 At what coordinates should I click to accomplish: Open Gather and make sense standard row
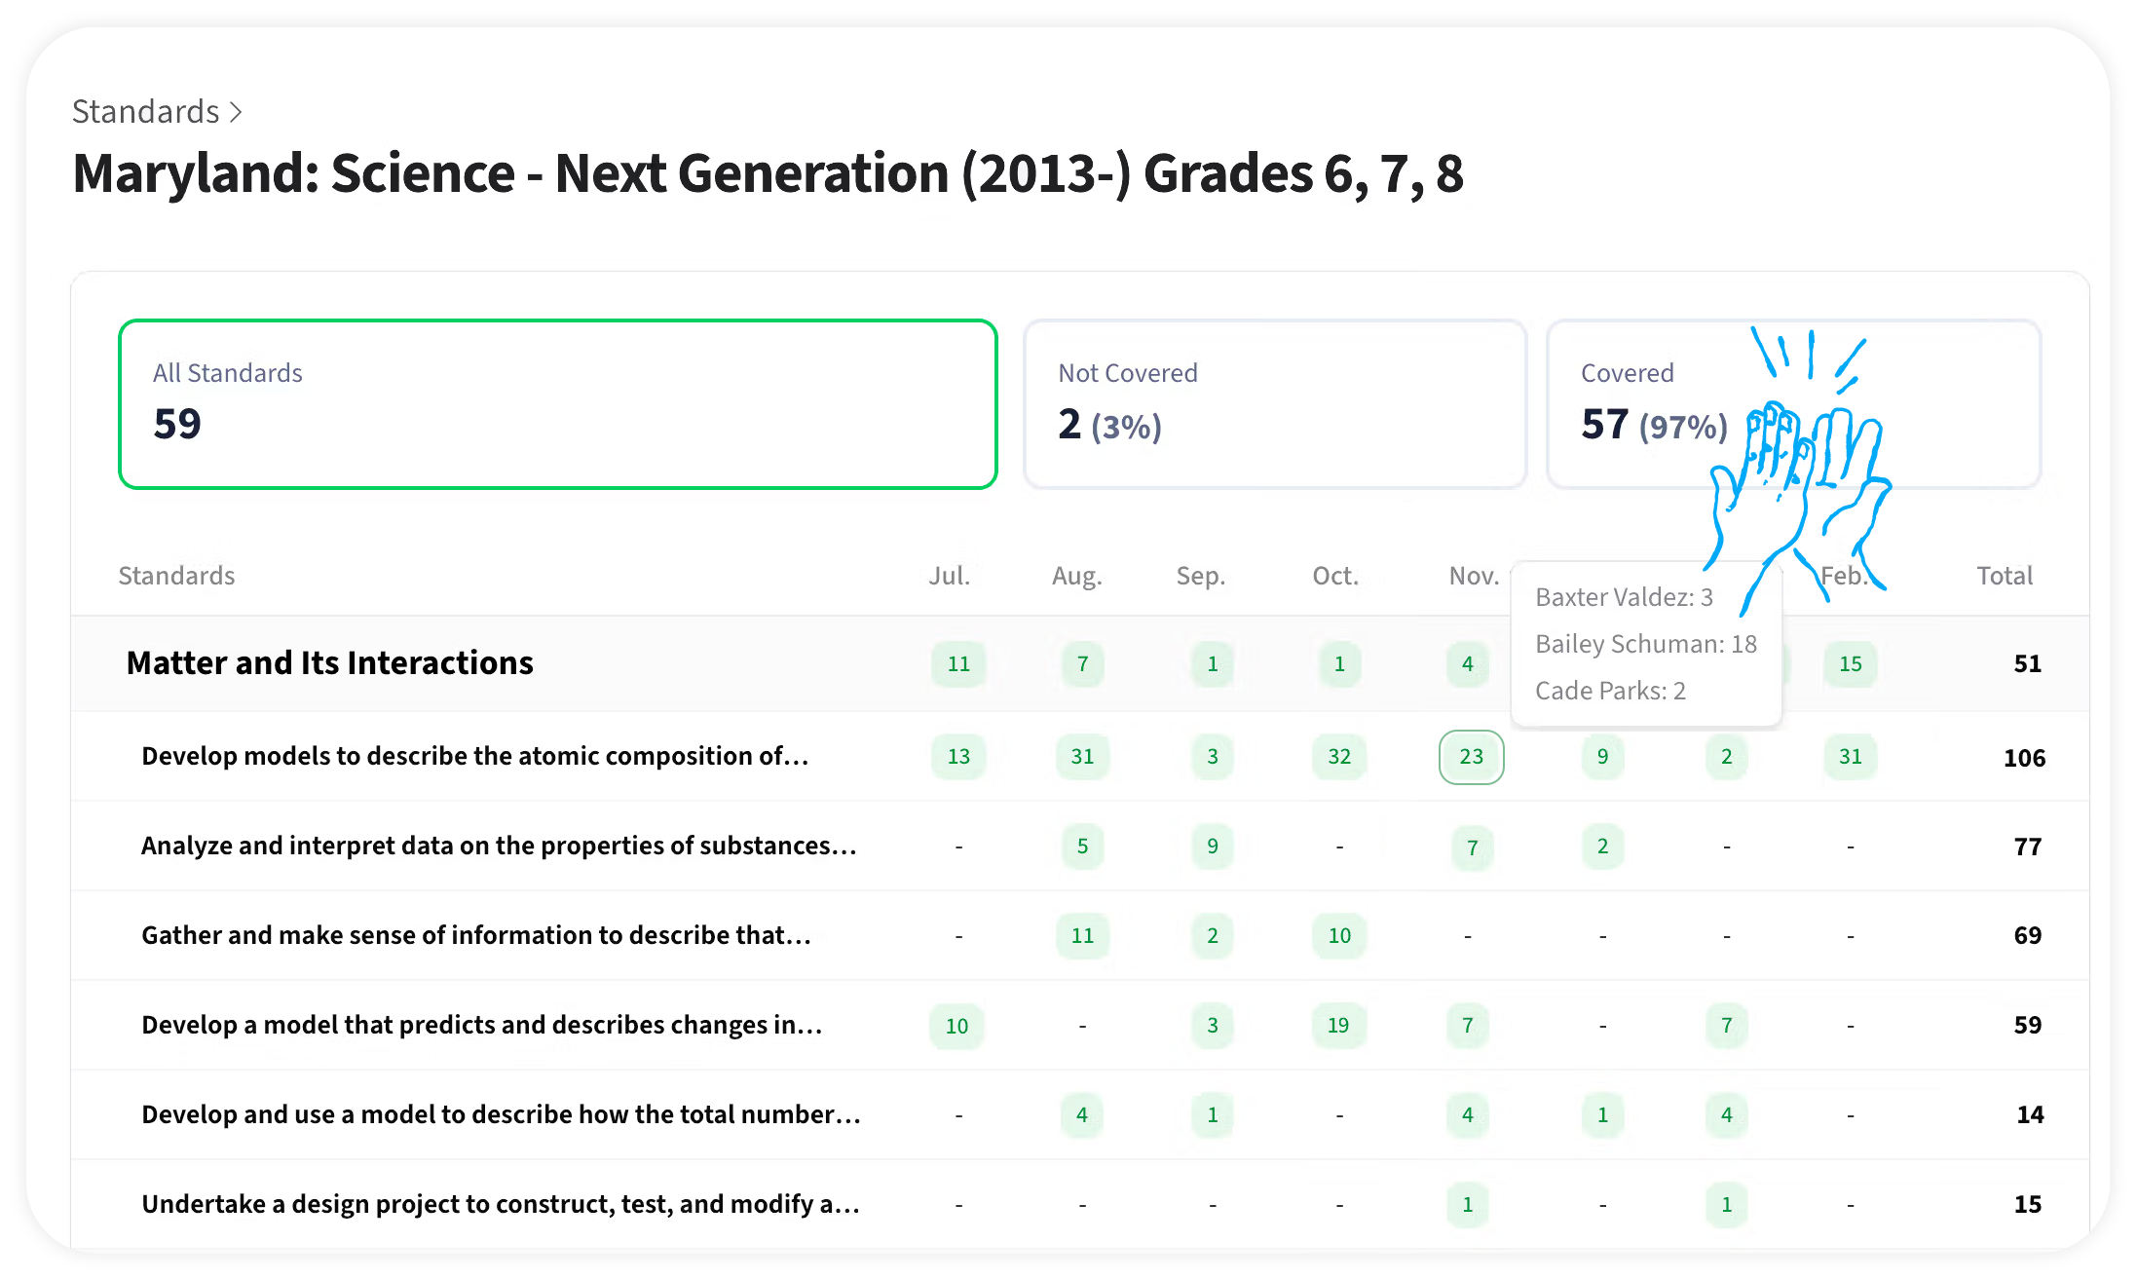pos(475,936)
